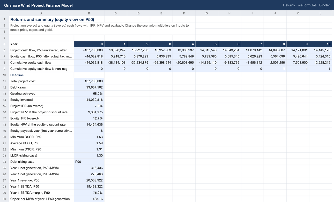The image size is (334, 204).
Task: Select equity cash flow cell 5,424,315
Action: (321, 56)
